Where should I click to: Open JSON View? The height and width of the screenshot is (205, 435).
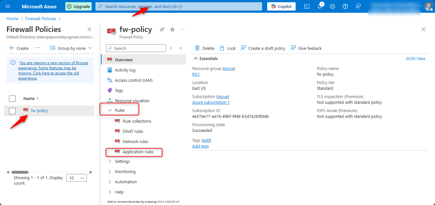[x=415, y=58]
